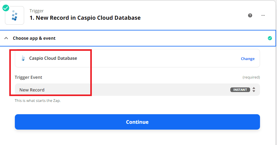Click the step title New Record in Caspio Cloud Database

[85, 18]
